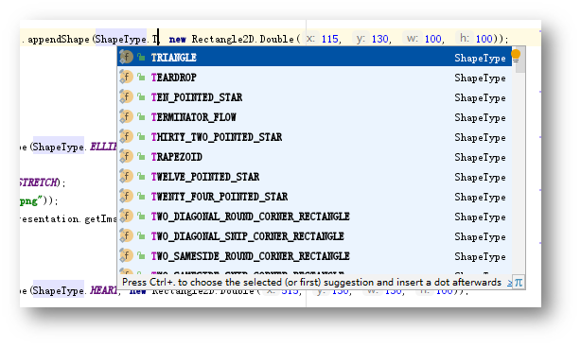Click the field icon beside TWO_DIAGONAL_ROUND_CORNER_RECTANGLE
Viewport: 581px width, 347px height.
(x=126, y=216)
